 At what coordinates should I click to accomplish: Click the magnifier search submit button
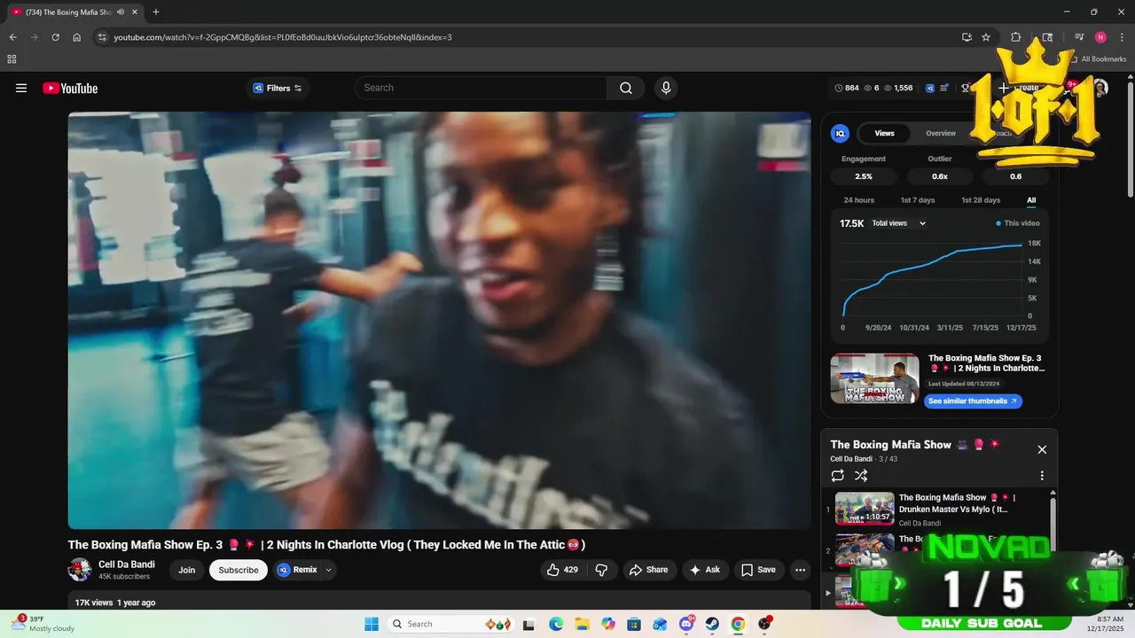pyautogui.click(x=626, y=88)
